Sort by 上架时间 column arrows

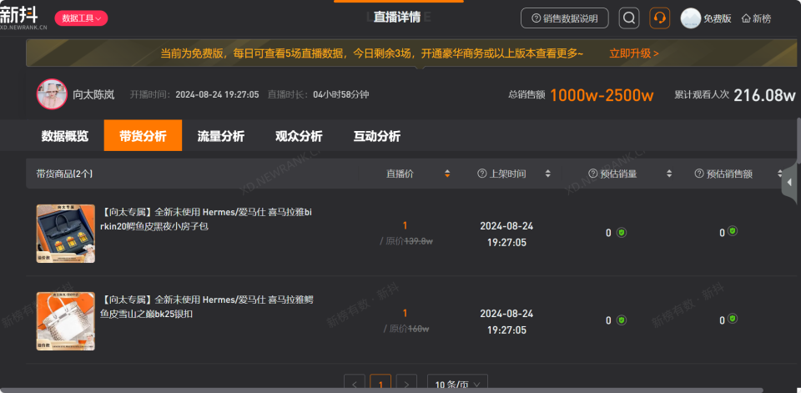coord(547,174)
